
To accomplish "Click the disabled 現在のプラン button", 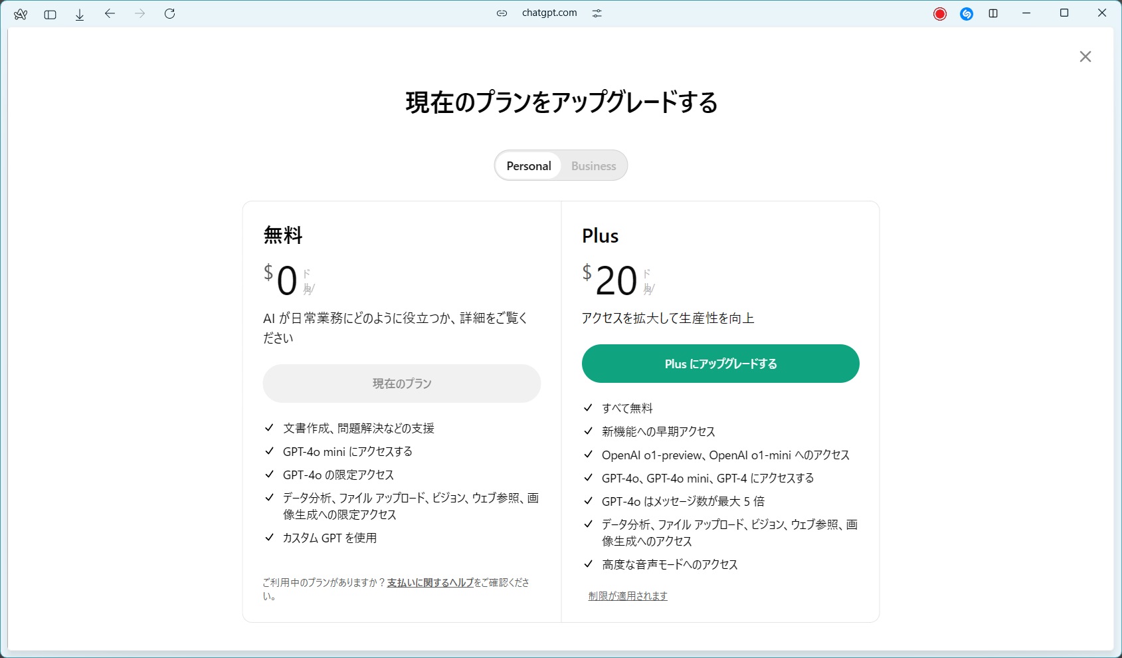I will 401,384.
